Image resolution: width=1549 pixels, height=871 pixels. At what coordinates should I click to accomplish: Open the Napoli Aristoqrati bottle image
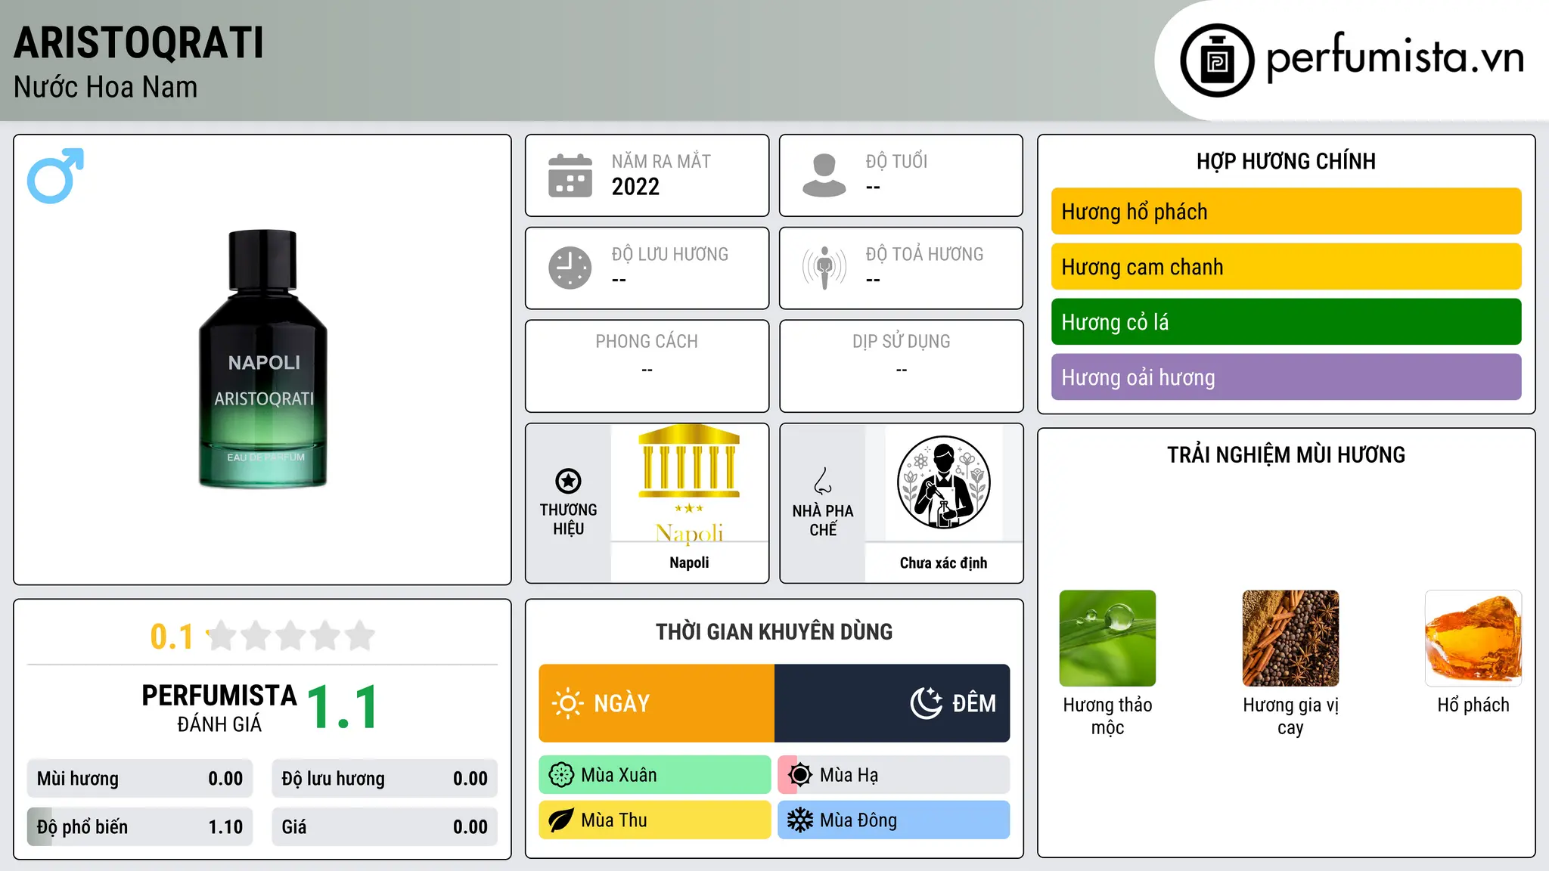[263, 359]
